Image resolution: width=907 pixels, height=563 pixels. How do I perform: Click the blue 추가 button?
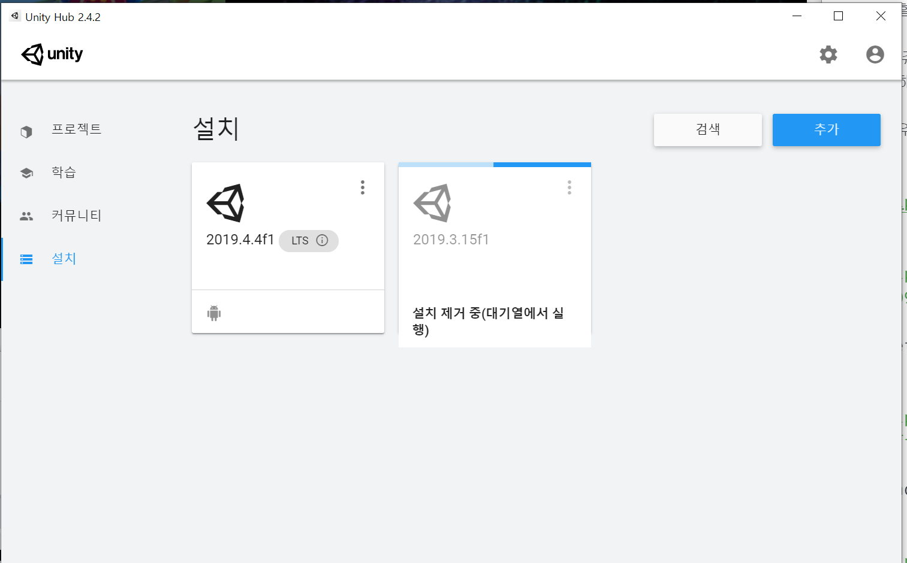click(827, 130)
